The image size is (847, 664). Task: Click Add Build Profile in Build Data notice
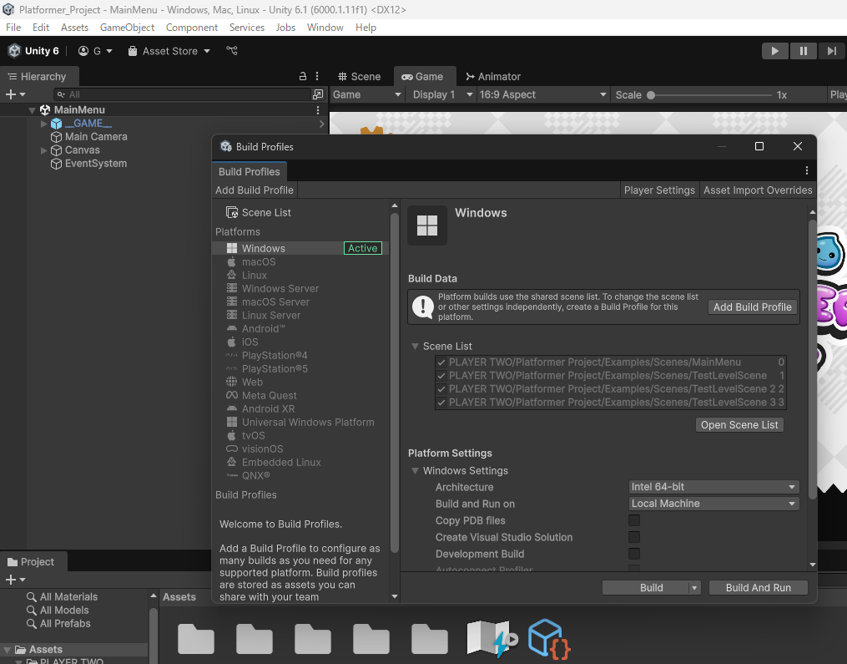pos(753,307)
